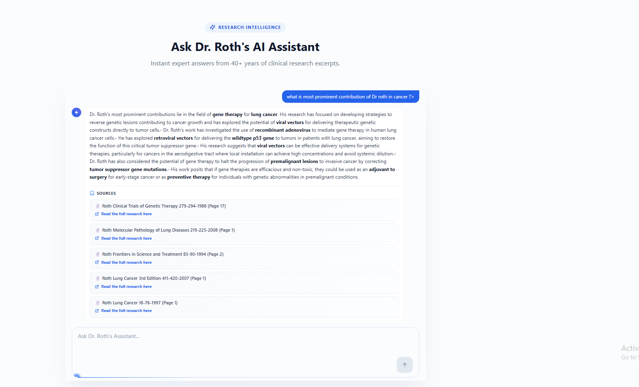This screenshot has width=639, height=387.
Task: Open full research for Roth Lung Cancer 18-76-1997
Action: click(x=126, y=311)
